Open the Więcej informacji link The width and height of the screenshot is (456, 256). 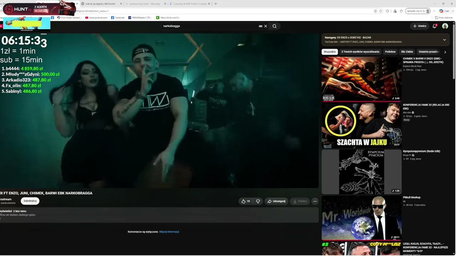[169, 232]
